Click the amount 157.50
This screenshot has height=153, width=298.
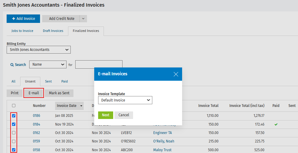260,133
